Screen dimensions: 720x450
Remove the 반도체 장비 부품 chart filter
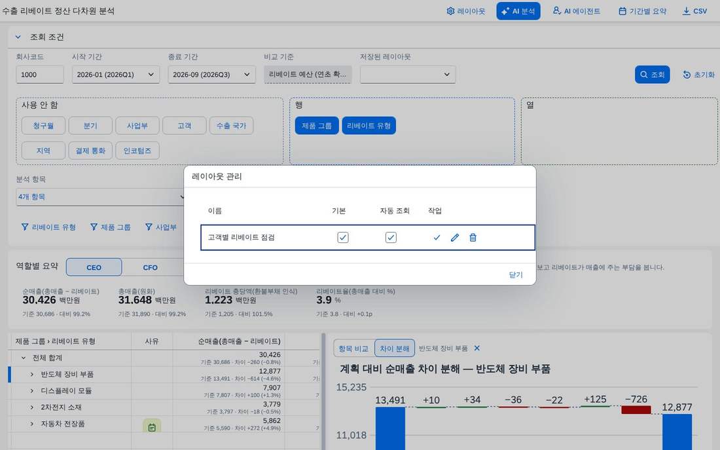(x=477, y=348)
